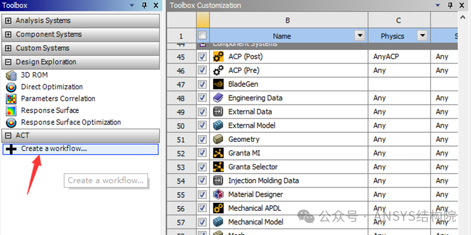Click column C header

(399, 20)
